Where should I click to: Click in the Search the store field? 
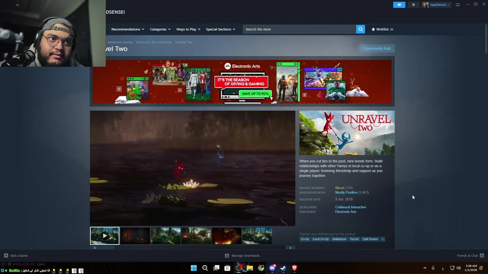click(300, 29)
